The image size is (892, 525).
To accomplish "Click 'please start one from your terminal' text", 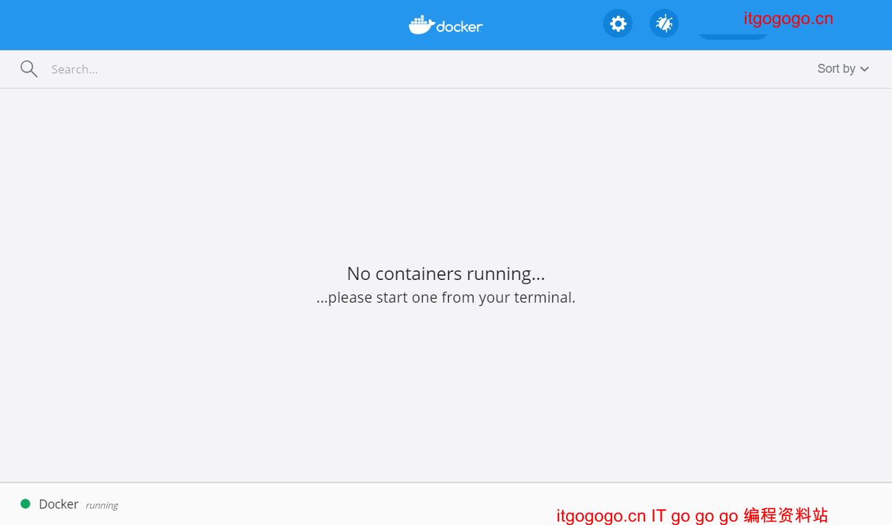I will pyautogui.click(x=446, y=298).
